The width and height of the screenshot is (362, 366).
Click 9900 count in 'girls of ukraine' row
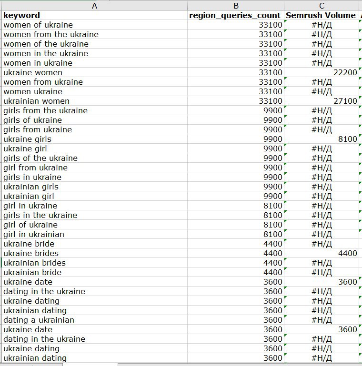click(x=236, y=120)
